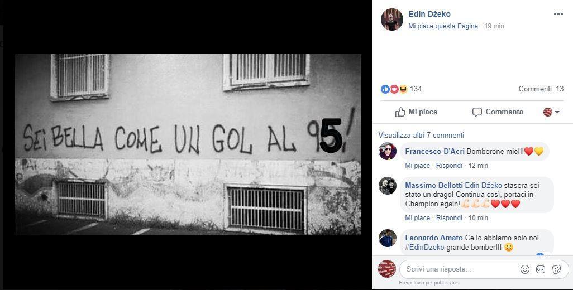Viewport: 573px width, 290px height.
Task: Open the #EdinDzeko hashtag link
Action: (424, 247)
